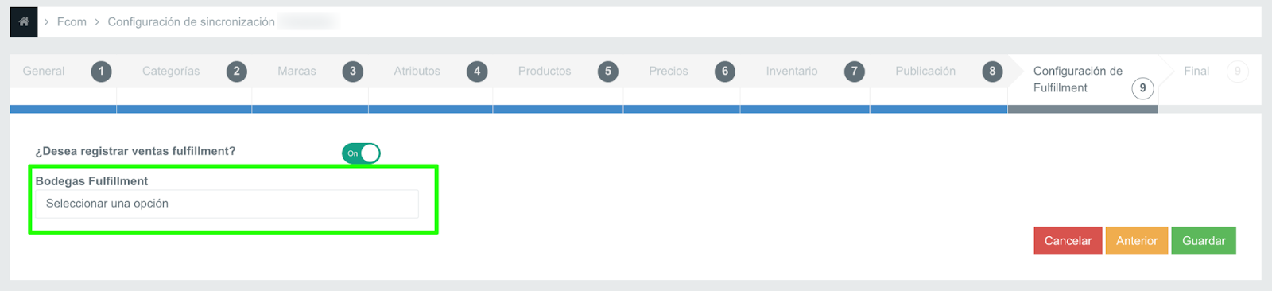Select step 5 circle badge
This screenshot has height=291, width=1272.
click(608, 72)
